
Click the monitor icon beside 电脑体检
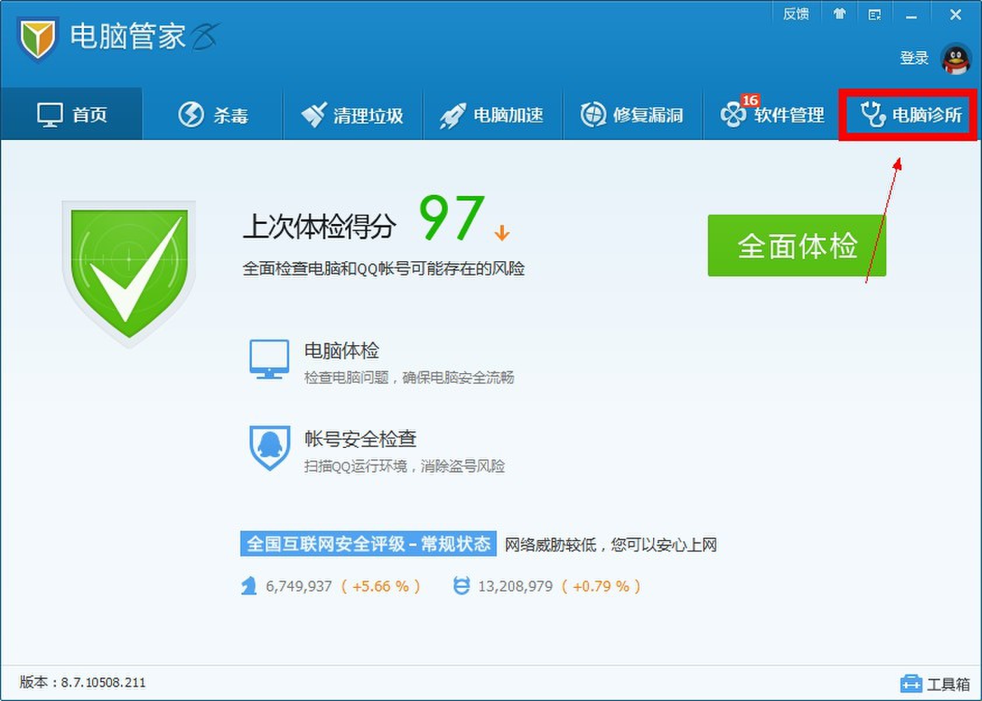click(269, 359)
